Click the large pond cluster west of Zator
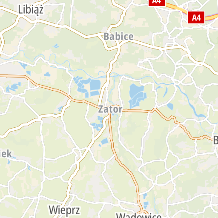 tap(87, 87)
